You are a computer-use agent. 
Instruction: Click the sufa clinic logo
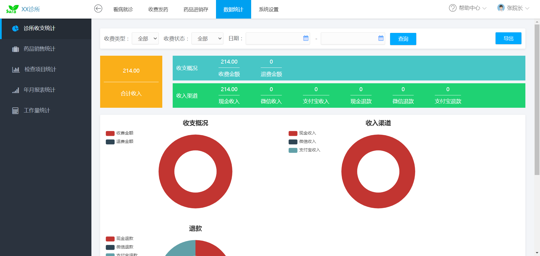12,9
